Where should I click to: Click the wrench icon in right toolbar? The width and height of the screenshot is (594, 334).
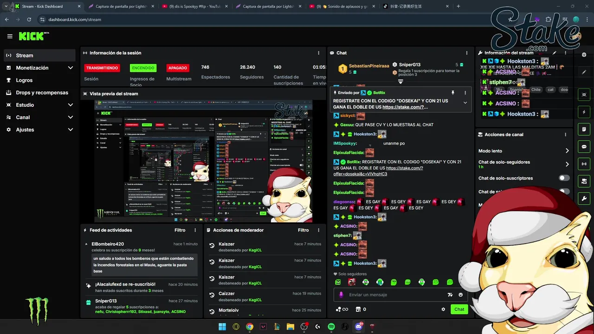pos(584,199)
